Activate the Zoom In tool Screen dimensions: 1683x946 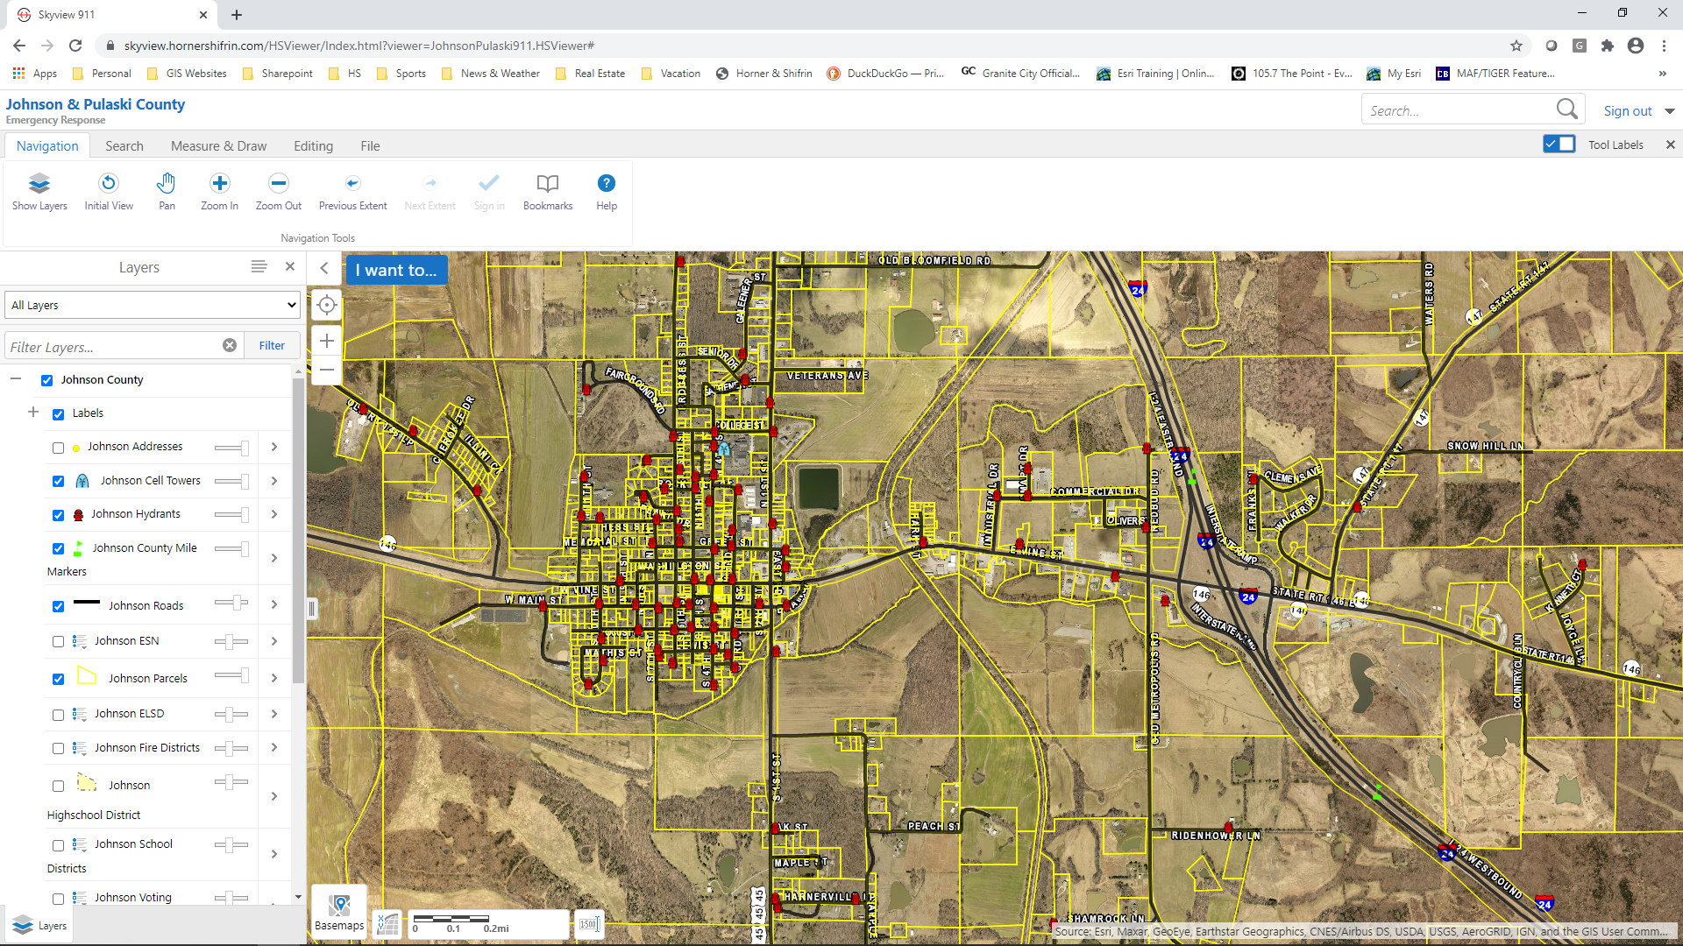(x=219, y=184)
